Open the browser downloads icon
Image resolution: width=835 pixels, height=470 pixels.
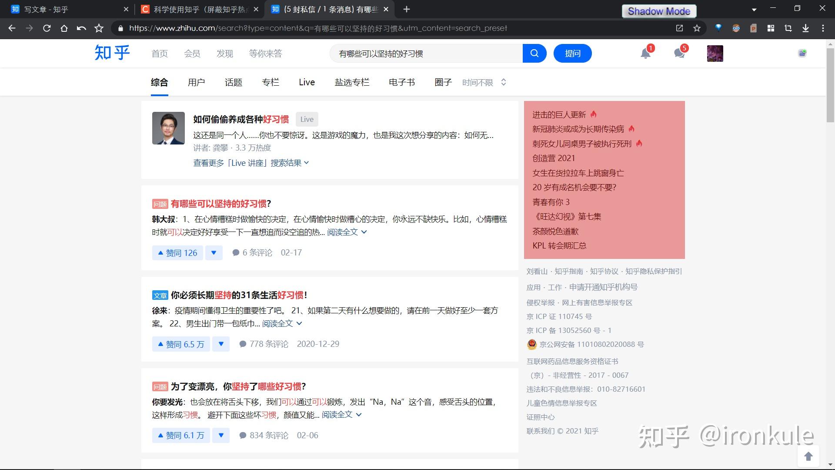pyautogui.click(x=805, y=28)
